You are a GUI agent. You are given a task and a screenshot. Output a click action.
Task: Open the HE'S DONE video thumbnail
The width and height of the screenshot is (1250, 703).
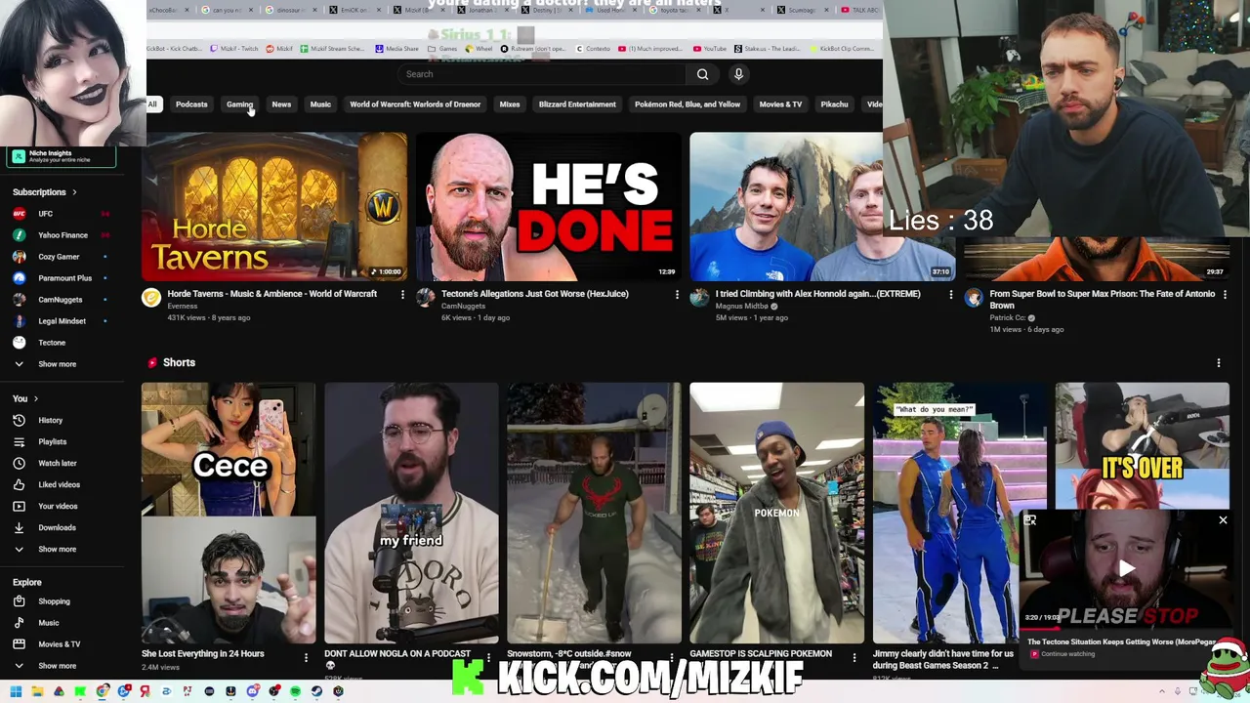click(x=549, y=207)
